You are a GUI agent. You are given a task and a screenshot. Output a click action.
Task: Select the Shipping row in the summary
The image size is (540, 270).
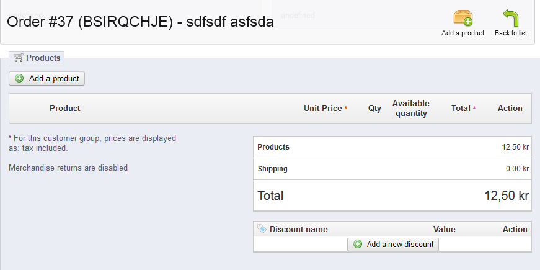273,169
